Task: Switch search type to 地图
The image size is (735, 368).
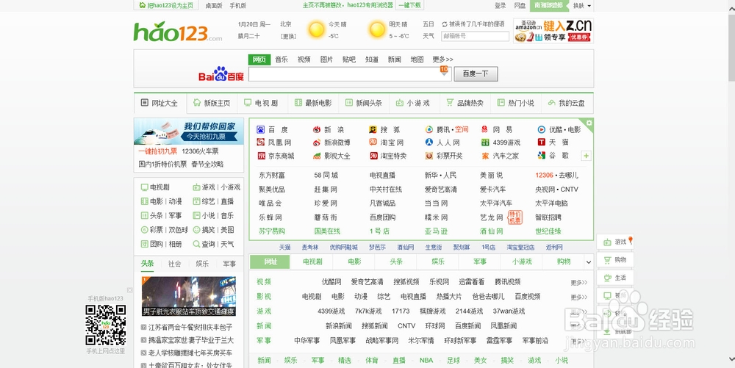Action: 417,59
